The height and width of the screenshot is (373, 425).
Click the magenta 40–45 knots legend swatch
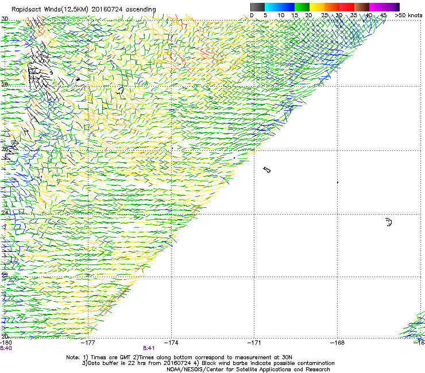(x=378, y=7)
